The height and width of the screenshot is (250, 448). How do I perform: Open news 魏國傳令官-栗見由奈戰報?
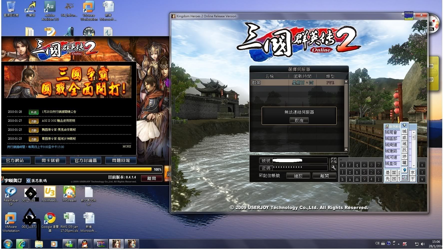pos(59,130)
